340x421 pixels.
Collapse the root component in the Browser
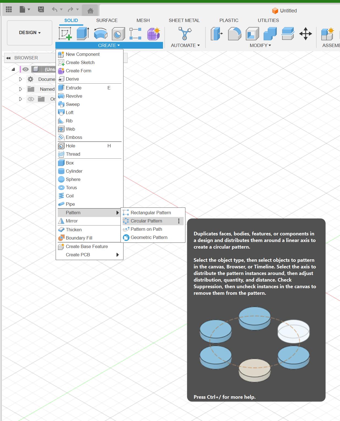coord(13,69)
